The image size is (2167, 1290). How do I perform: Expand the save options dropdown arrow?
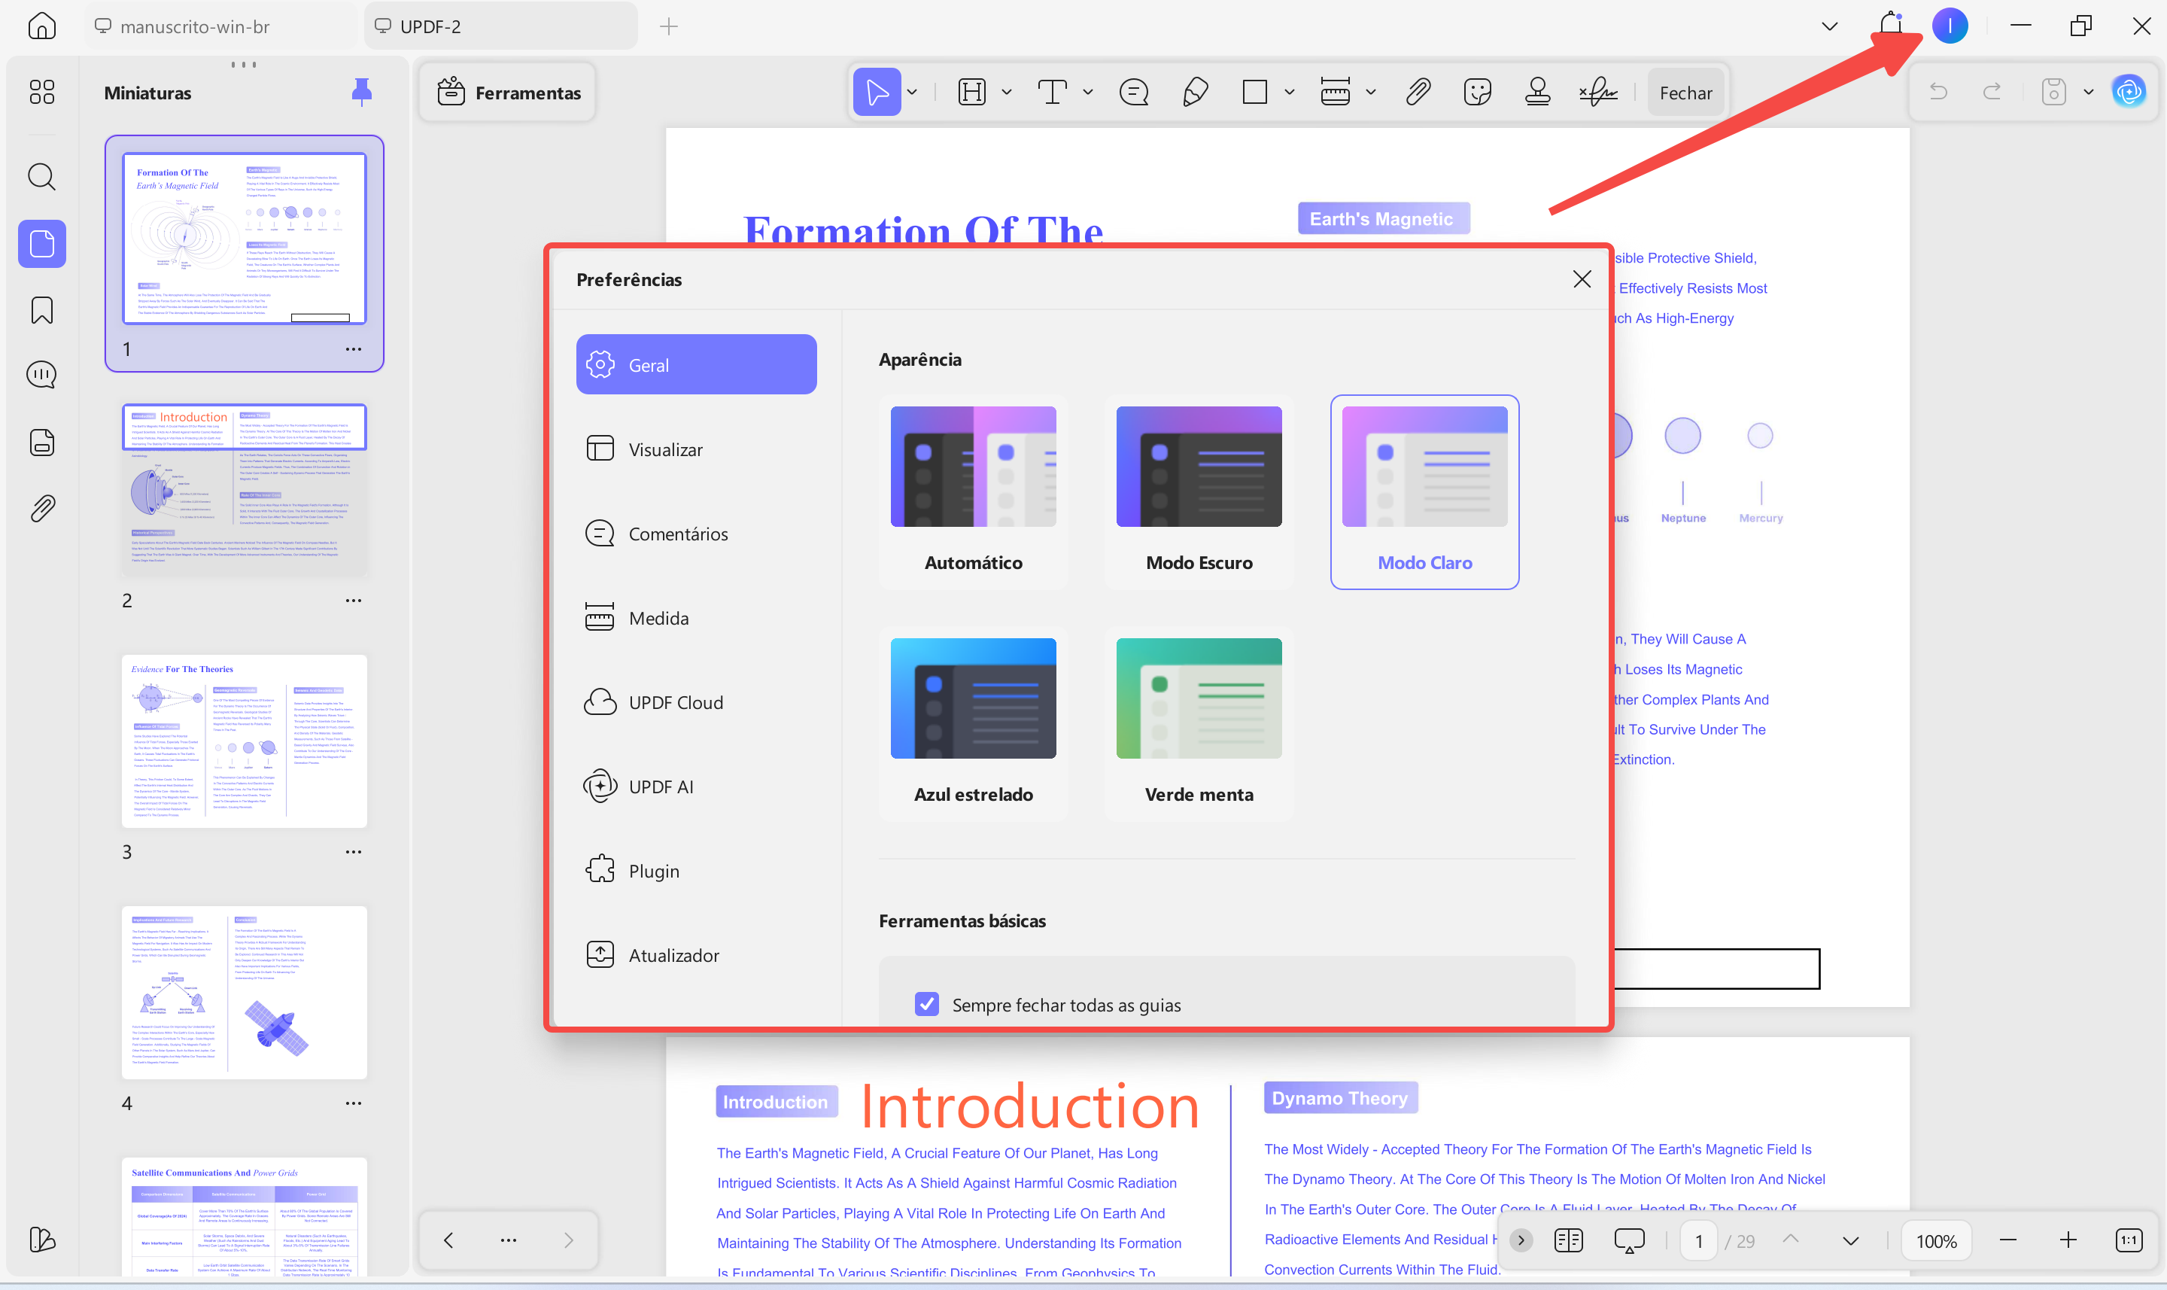2089,92
